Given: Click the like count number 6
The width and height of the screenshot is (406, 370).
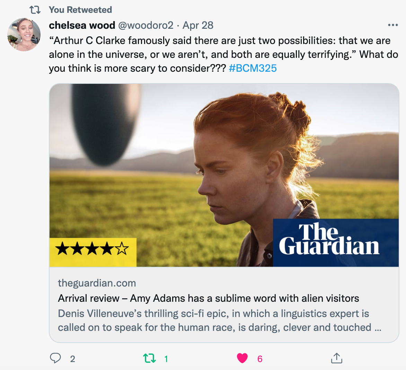Looking at the screenshot, I should click(x=260, y=359).
